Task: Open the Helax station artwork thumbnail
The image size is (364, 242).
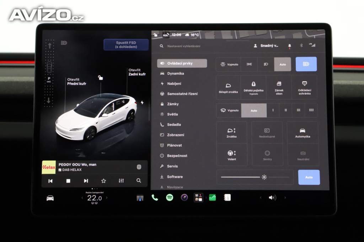Action: [x=49, y=167]
